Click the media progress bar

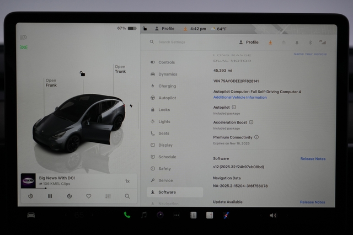click(78, 189)
